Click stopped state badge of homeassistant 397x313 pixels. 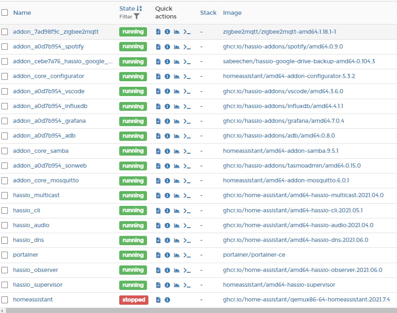134,300
